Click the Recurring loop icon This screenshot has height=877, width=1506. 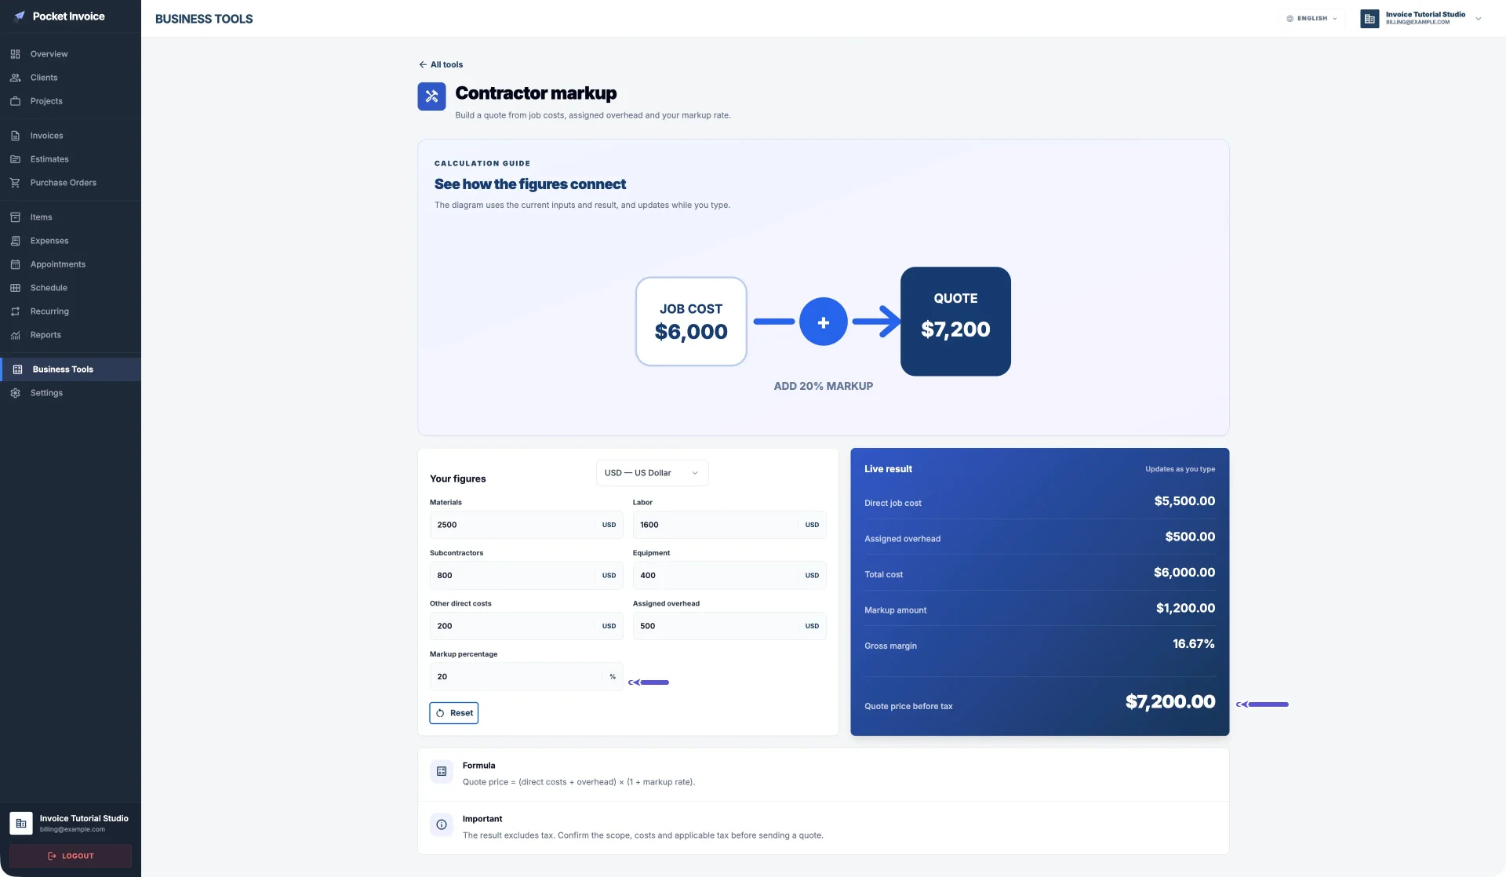point(15,311)
